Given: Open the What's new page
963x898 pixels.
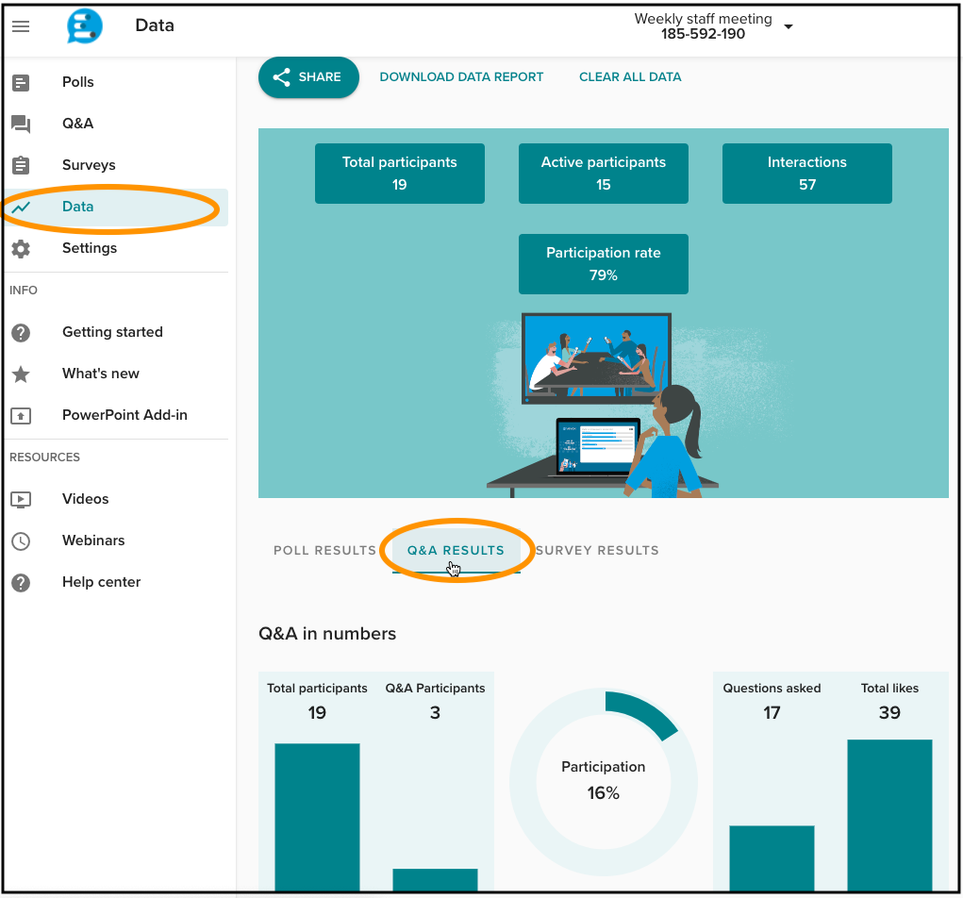Looking at the screenshot, I should (117, 374).
